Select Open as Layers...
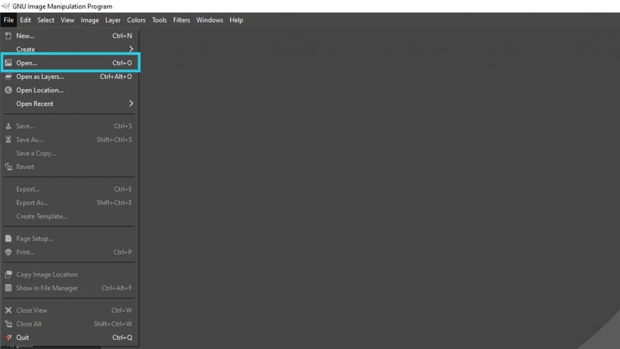Image resolution: width=620 pixels, height=349 pixels. pos(69,76)
